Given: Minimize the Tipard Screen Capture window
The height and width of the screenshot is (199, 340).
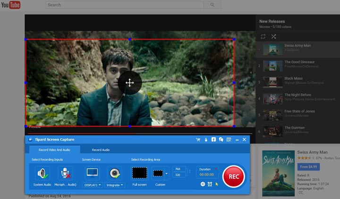Looking at the screenshot, I should [237, 140].
